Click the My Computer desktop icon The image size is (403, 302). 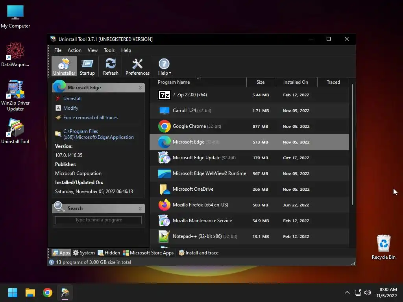click(x=15, y=17)
